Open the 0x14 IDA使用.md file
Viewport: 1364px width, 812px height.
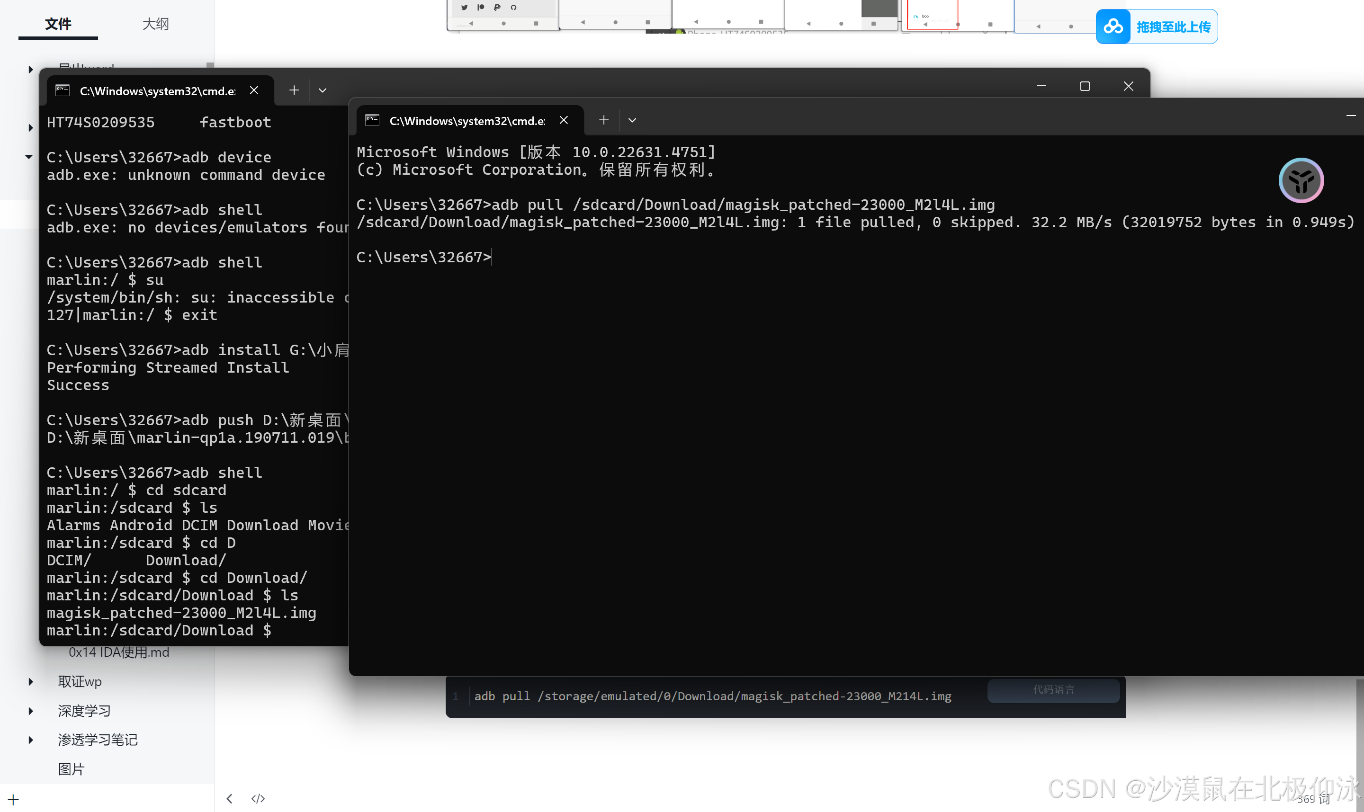(119, 652)
